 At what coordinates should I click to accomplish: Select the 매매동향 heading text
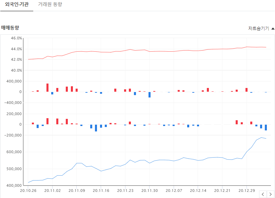click(x=10, y=28)
